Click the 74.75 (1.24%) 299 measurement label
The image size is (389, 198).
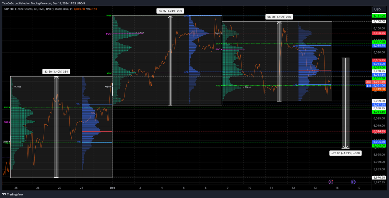click(170, 11)
